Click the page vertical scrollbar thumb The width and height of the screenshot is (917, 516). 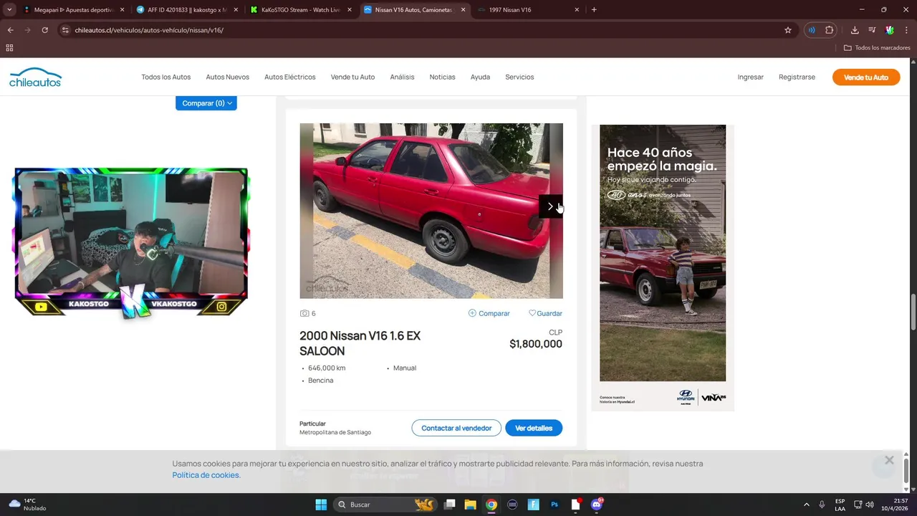pyautogui.click(x=912, y=310)
